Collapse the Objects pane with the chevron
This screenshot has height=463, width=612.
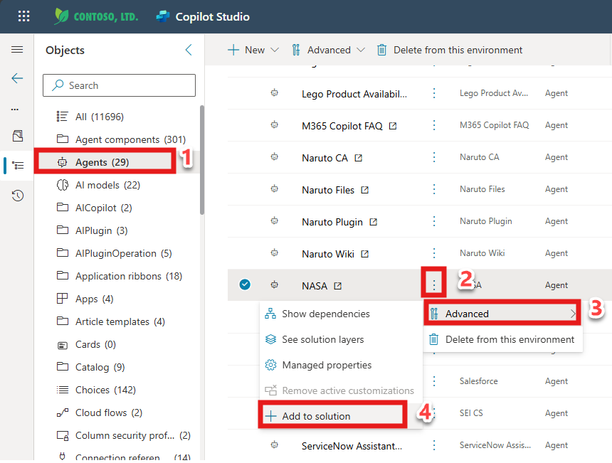coord(189,50)
